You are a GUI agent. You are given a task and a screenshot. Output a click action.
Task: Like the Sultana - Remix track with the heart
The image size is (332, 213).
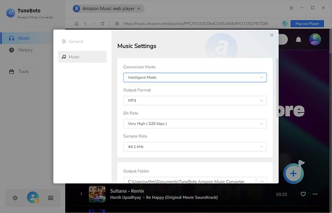(x=303, y=194)
